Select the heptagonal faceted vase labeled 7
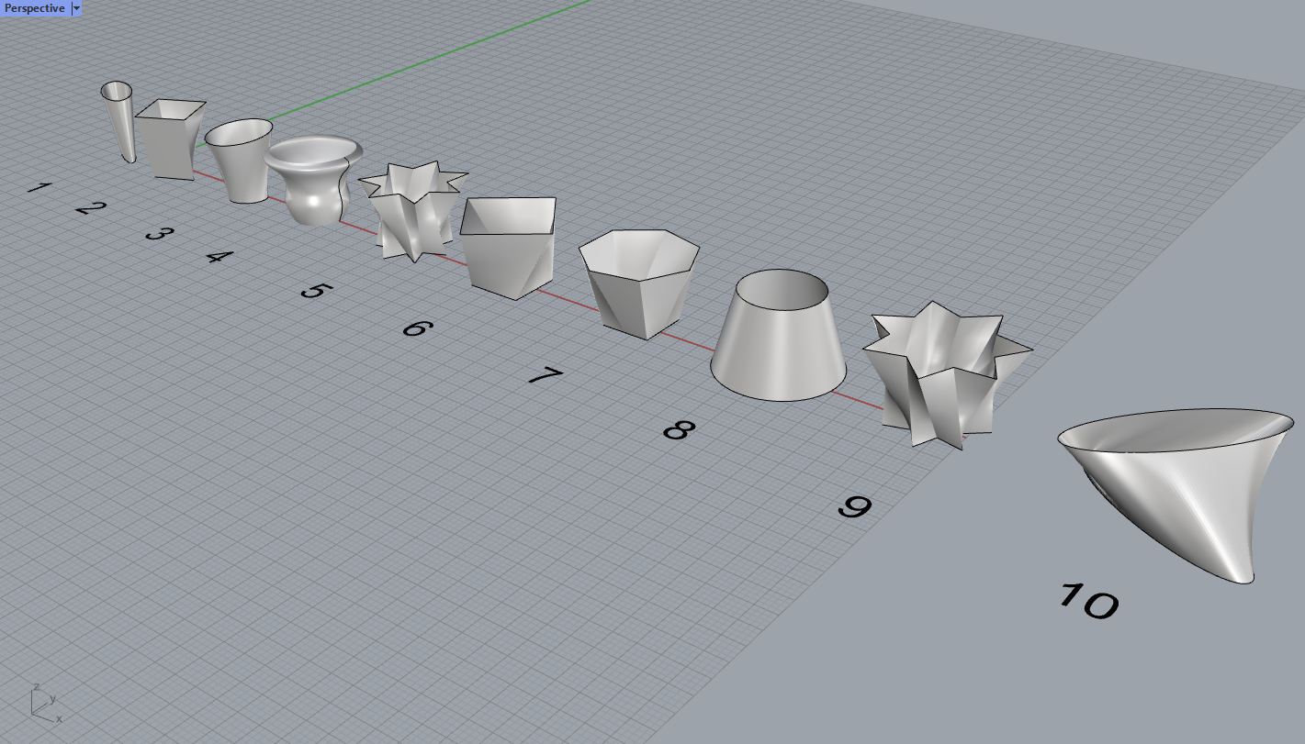 pos(640,283)
